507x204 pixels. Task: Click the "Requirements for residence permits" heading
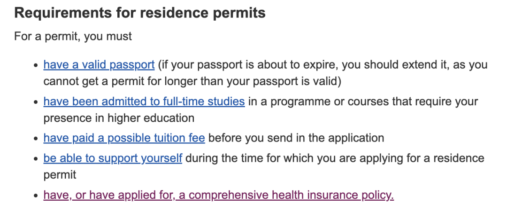coord(140,13)
